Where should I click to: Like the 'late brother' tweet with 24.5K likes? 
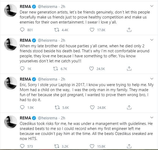click(x=91, y=69)
